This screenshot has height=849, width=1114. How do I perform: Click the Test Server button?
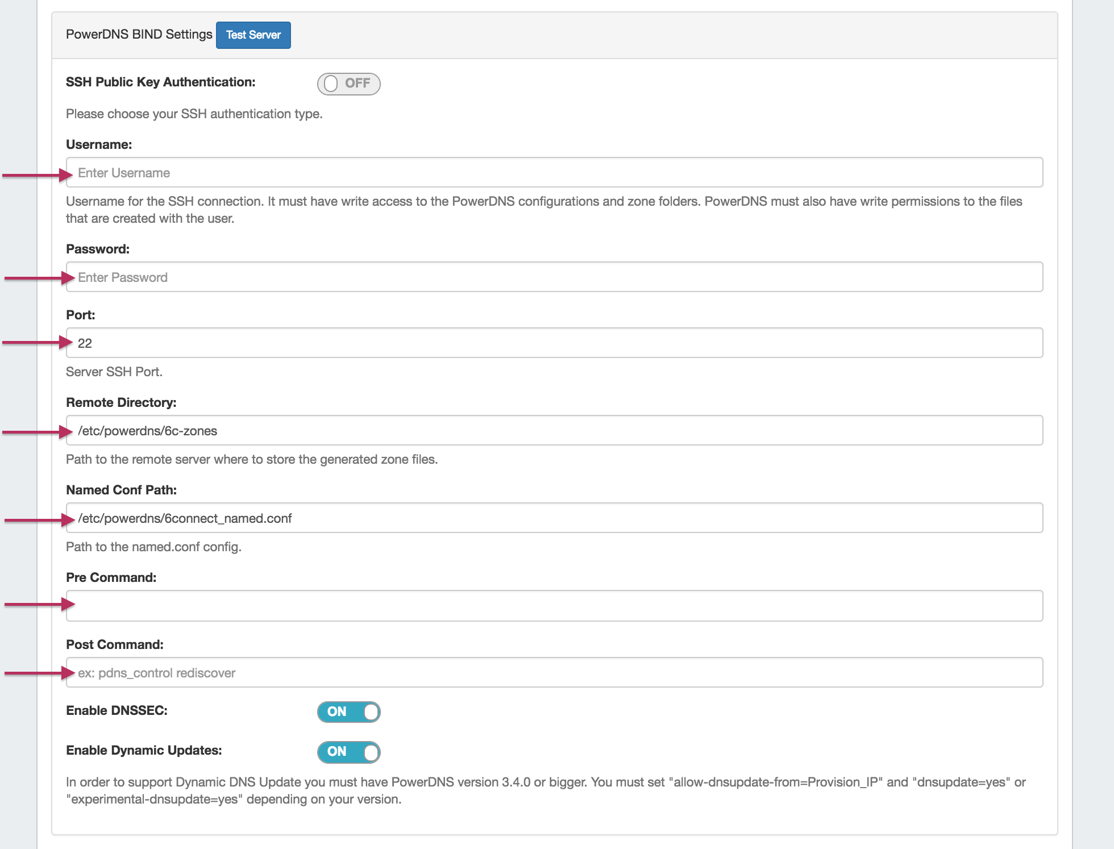click(253, 35)
